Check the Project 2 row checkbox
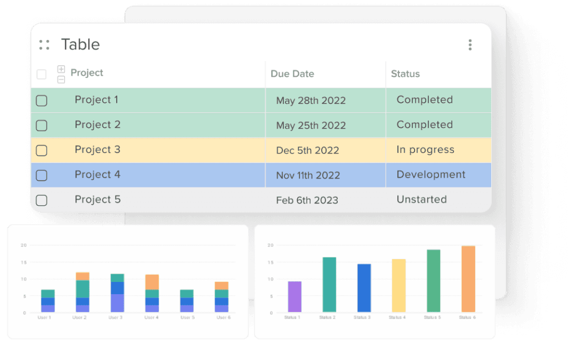The width and height of the screenshot is (569, 347). (42, 126)
